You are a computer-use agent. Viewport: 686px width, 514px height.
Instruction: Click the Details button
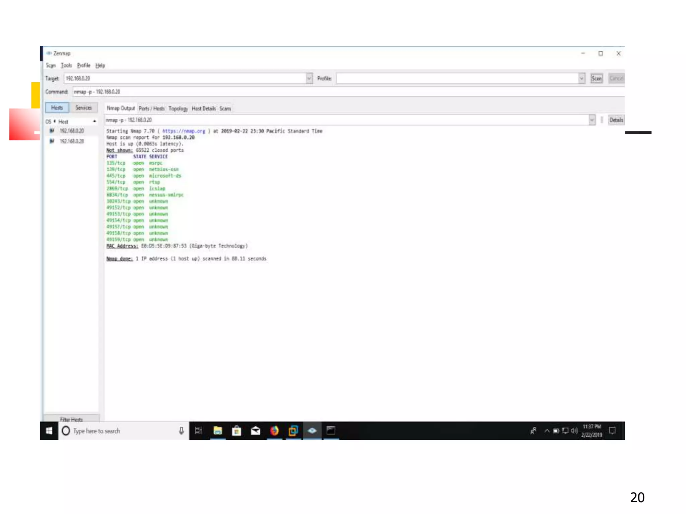pos(616,120)
